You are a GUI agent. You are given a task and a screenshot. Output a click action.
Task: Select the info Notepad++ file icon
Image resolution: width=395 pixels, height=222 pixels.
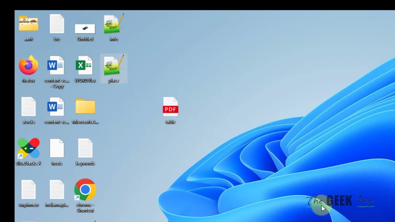pos(114,24)
